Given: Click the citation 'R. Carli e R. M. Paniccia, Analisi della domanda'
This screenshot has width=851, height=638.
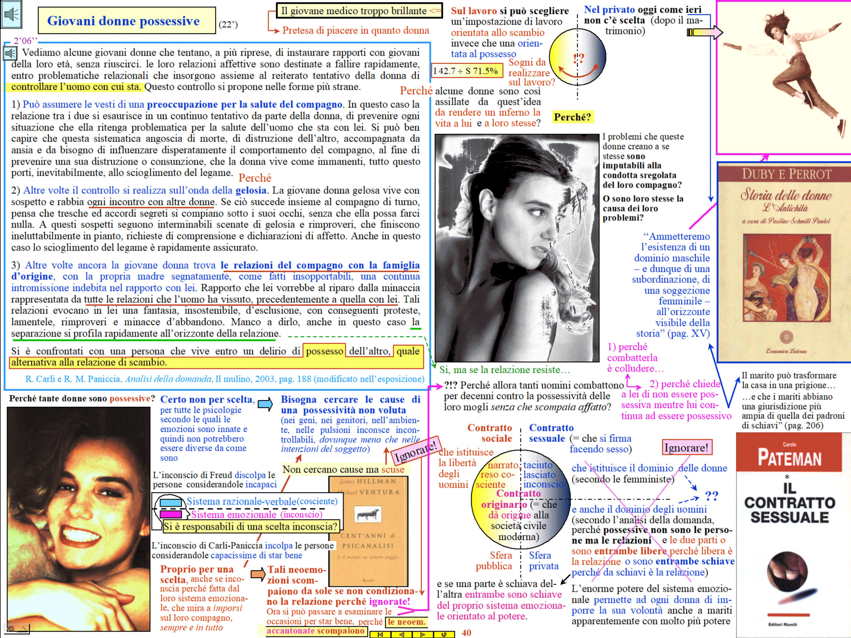Looking at the screenshot, I should [225, 379].
